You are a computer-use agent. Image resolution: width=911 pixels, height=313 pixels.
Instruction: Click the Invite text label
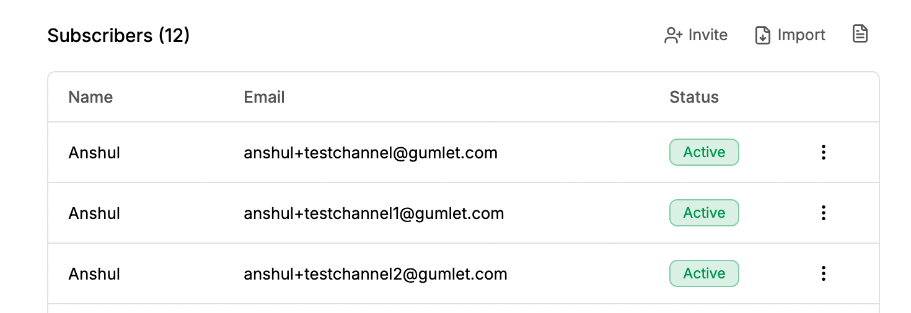tap(708, 35)
